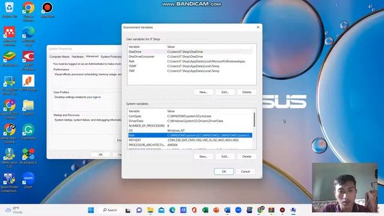
Task: Open the SIMAS desktop shortcut
Action: pyautogui.click(x=10, y=158)
